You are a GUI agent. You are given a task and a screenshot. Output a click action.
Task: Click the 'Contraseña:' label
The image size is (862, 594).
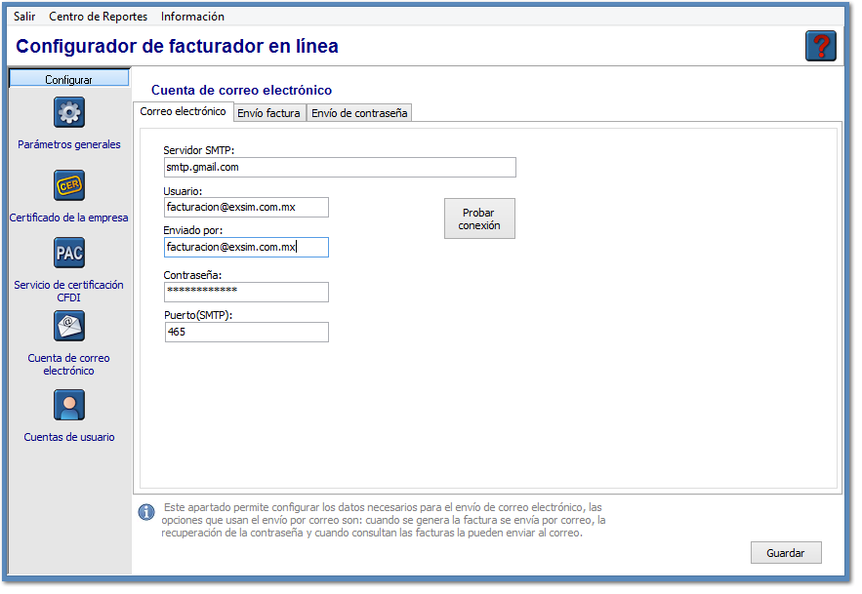pyautogui.click(x=194, y=277)
